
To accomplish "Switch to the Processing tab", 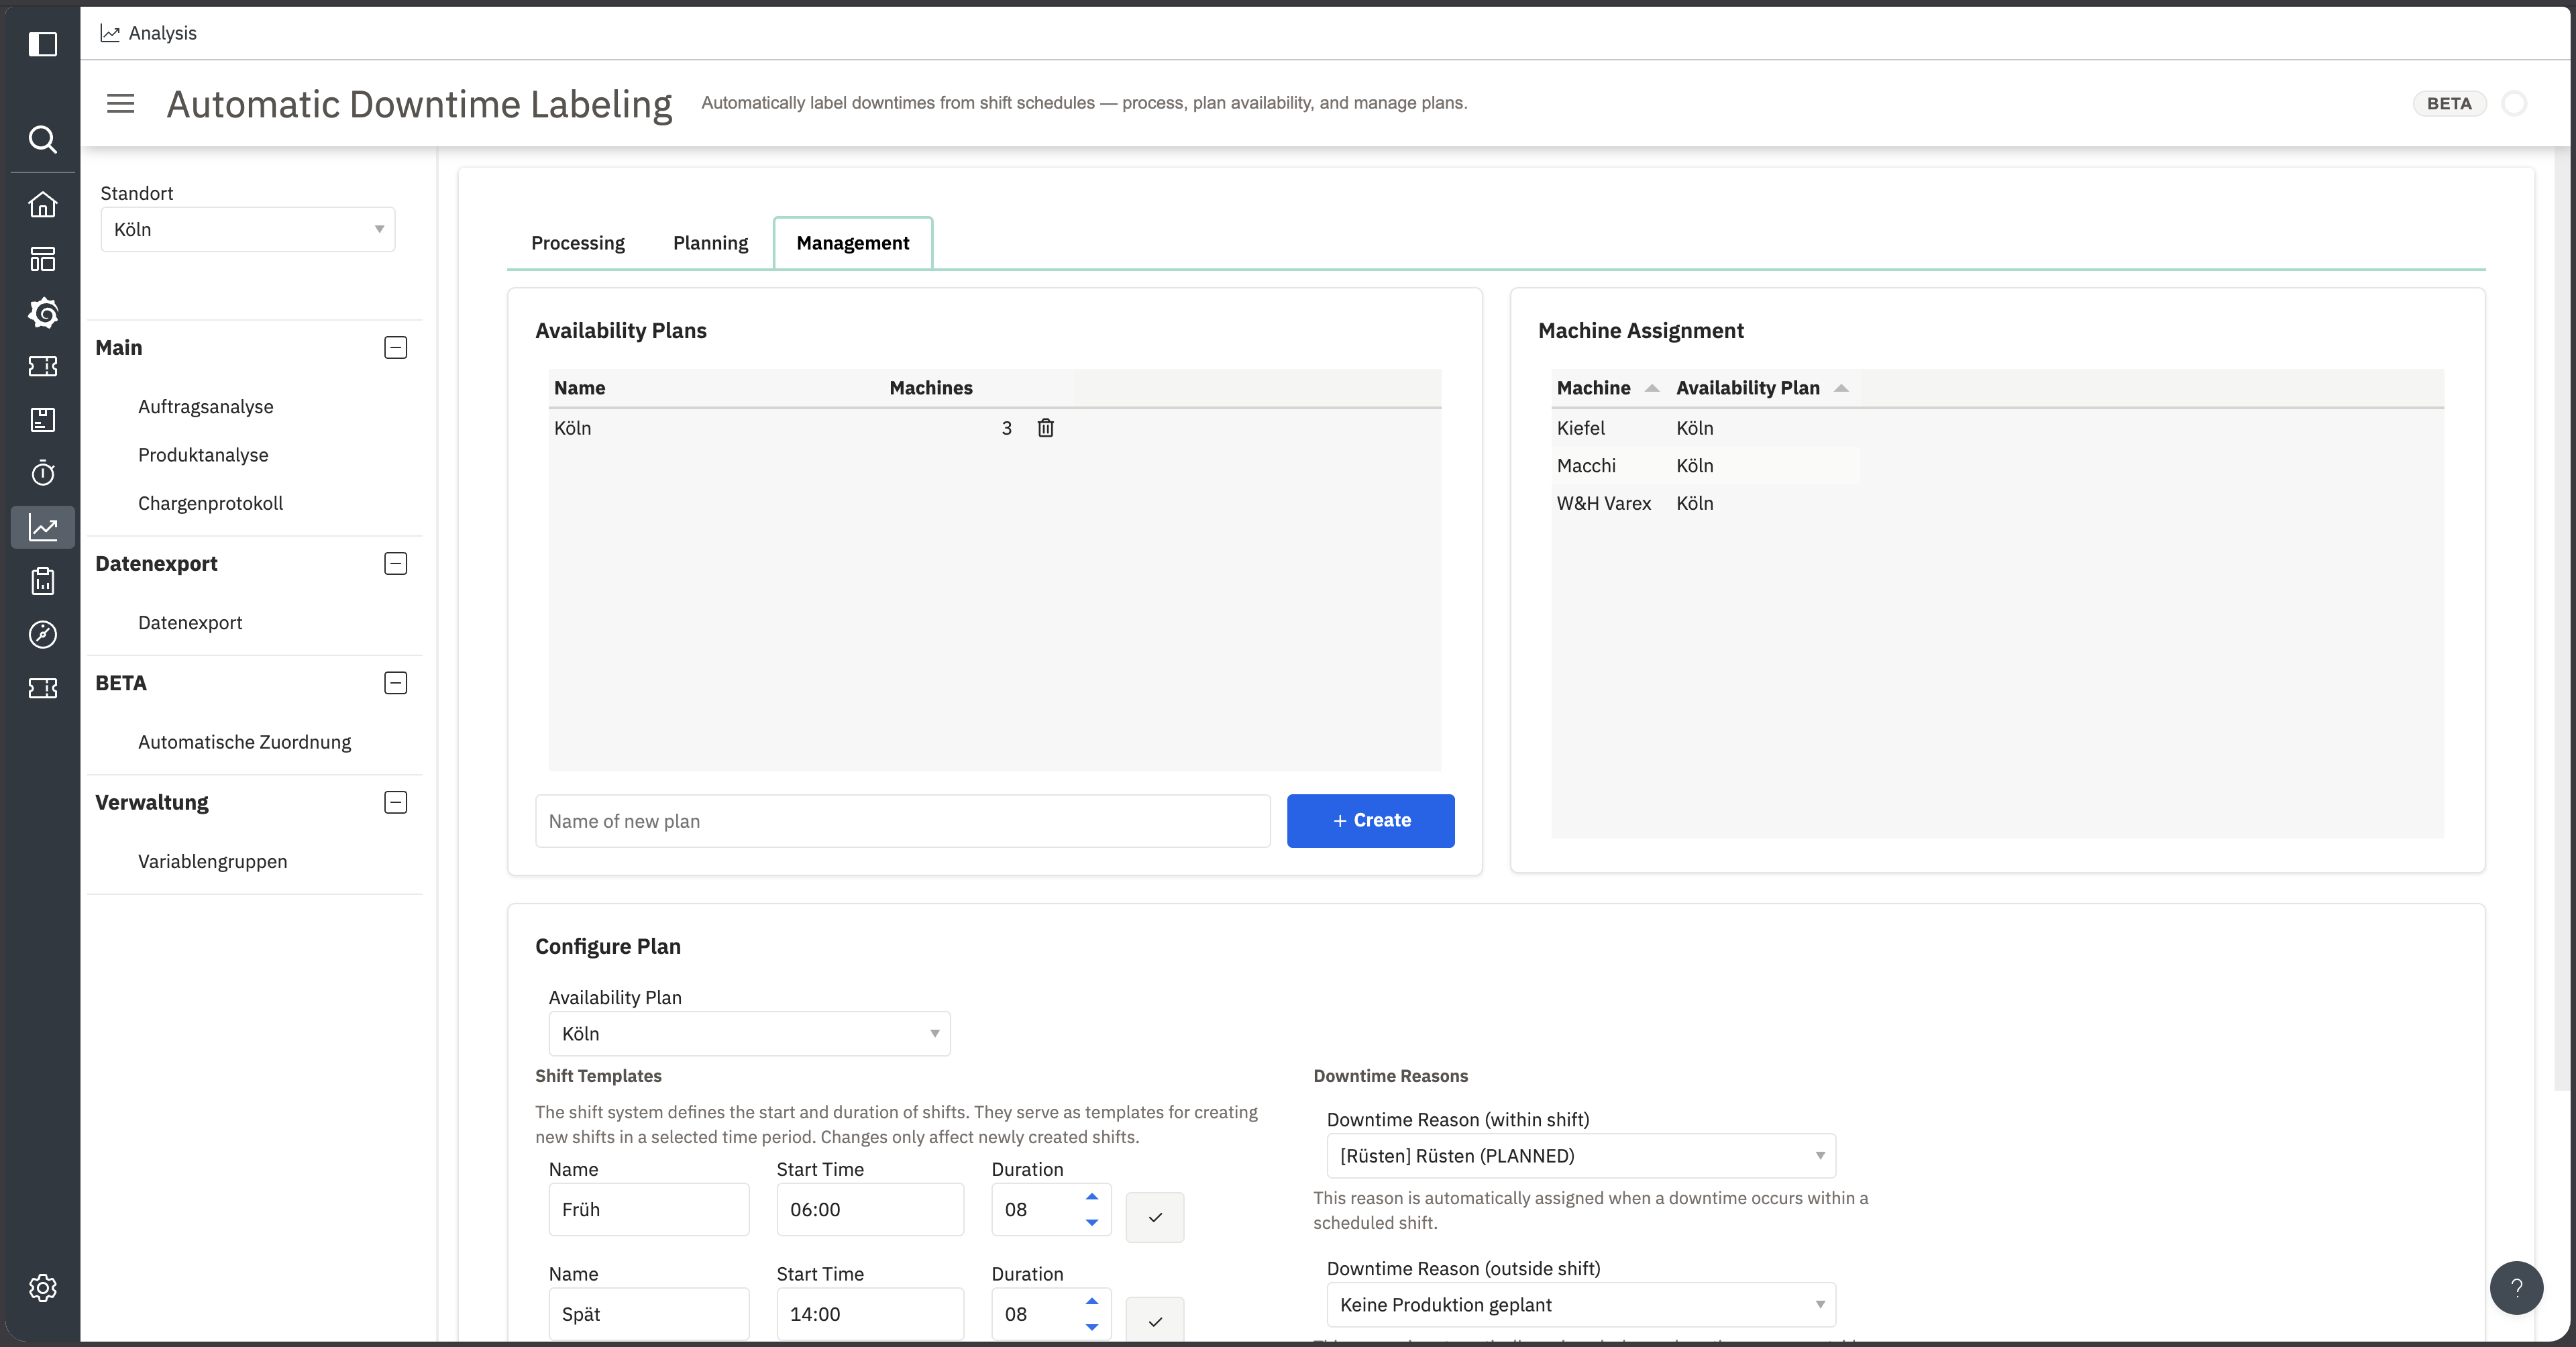I will pos(578,243).
